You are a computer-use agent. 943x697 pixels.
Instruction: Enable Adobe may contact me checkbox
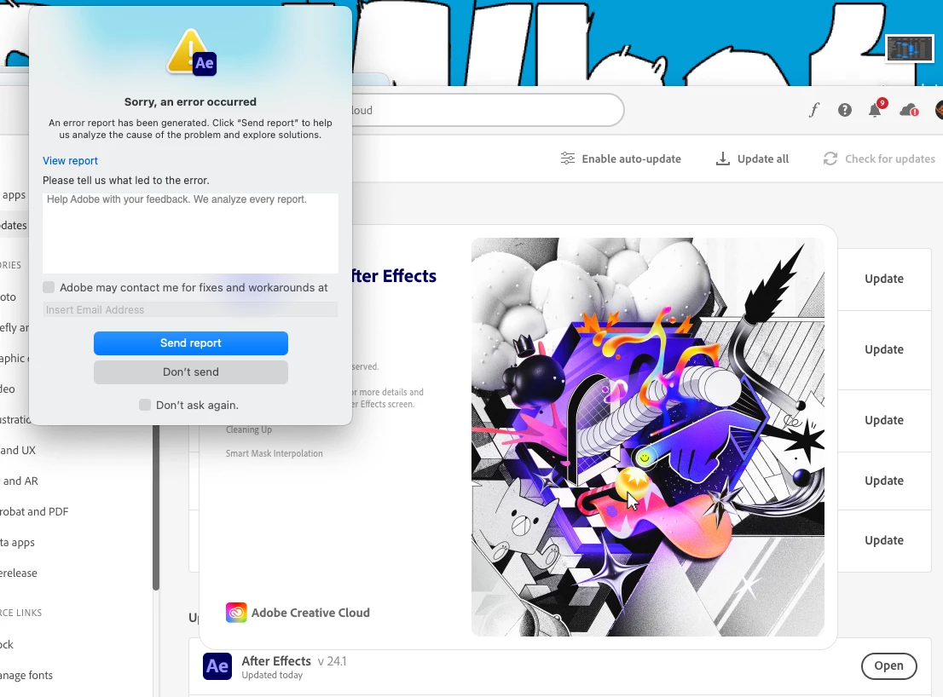[49, 287]
